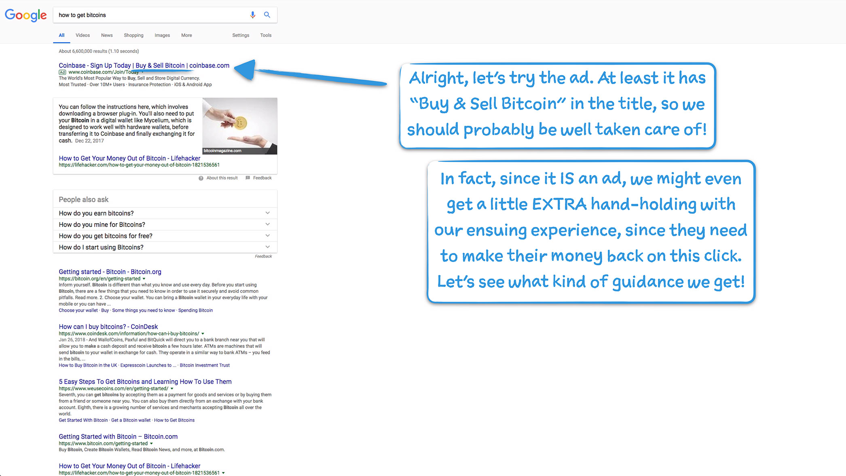This screenshot has width=846, height=476.
Task: Open dropdown arrow beside bitcoin.org URL
Action: 144,279
